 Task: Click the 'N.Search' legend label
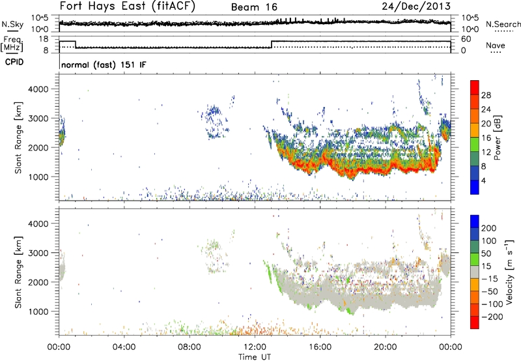503,24
